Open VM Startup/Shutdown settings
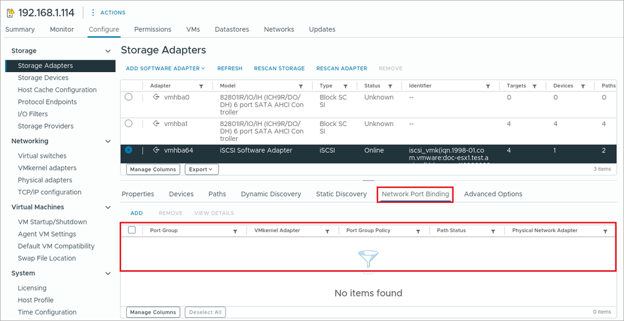624x321 pixels. [52, 222]
